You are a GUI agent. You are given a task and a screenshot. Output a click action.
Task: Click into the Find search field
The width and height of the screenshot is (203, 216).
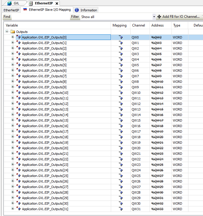[41, 17]
